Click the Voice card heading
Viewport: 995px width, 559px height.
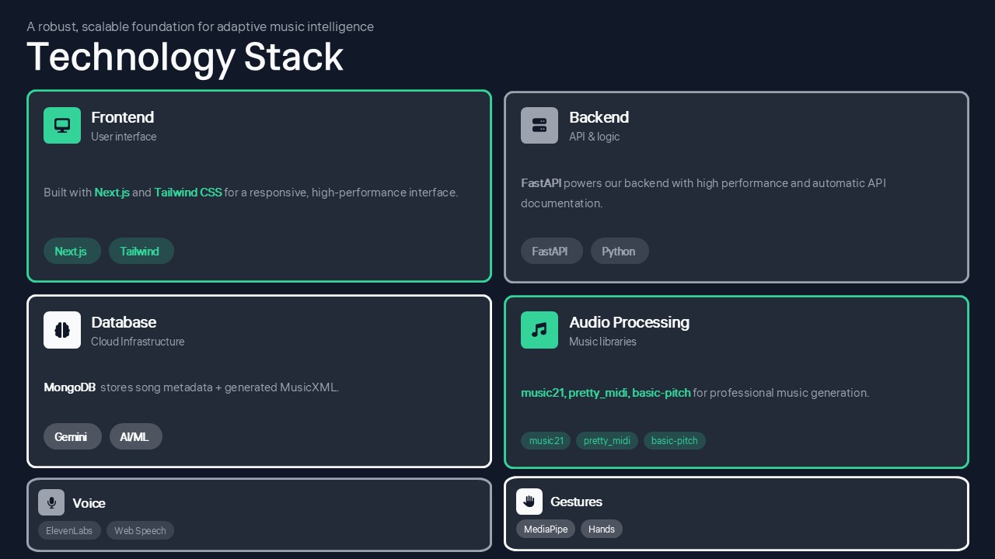click(89, 503)
